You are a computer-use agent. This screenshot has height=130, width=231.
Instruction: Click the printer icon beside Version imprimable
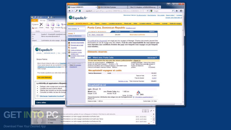point(69,43)
